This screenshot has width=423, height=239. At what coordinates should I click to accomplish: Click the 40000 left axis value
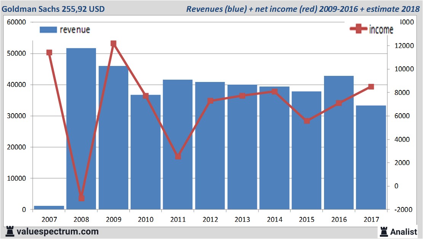(16, 85)
